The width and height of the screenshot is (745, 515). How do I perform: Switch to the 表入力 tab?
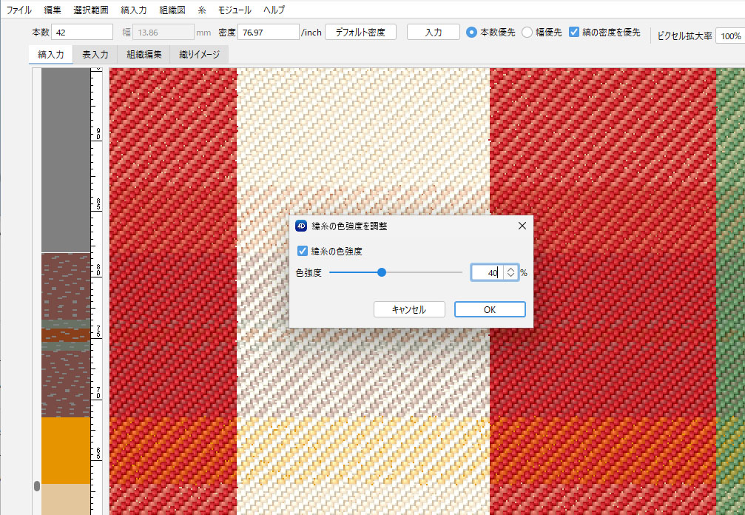tap(95, 55)
